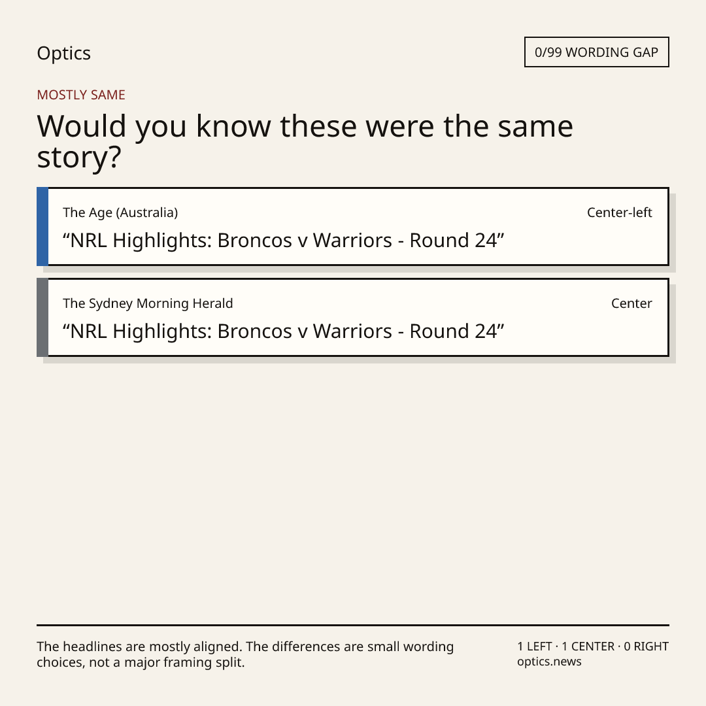Click The Age (Australia) source name
The height and width of the screenshot is (706, 706).
[x=120, y=212]
